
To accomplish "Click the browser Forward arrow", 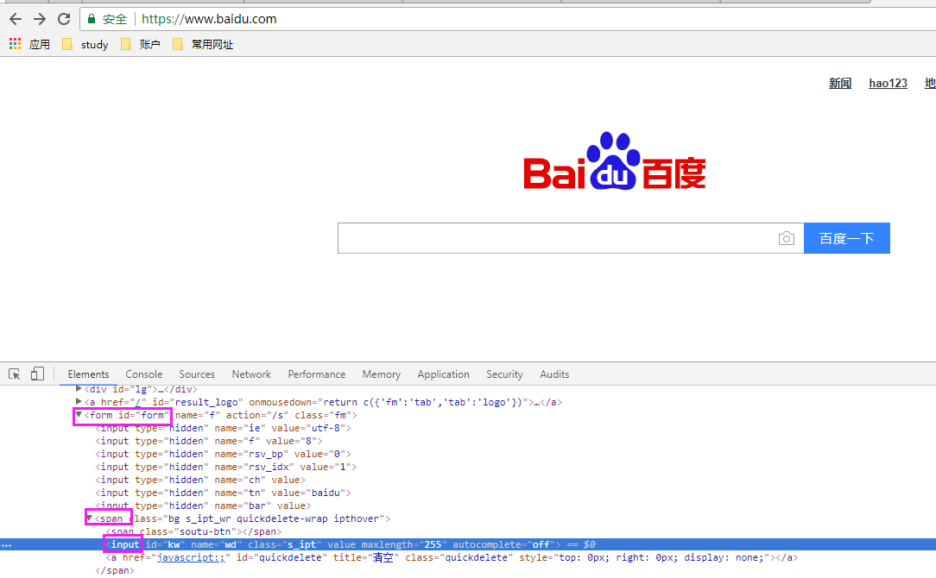I will point(40,19).
